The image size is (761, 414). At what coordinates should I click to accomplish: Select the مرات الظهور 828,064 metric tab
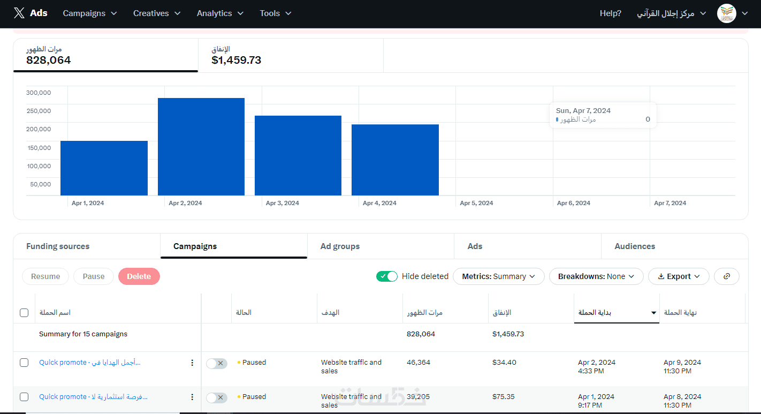(105, 55)
